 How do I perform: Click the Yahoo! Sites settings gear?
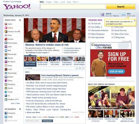pos(20,20)
